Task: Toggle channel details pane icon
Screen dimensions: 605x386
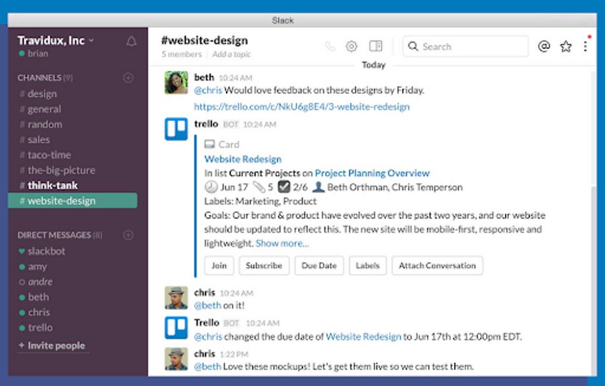Action: coord(376,46)
